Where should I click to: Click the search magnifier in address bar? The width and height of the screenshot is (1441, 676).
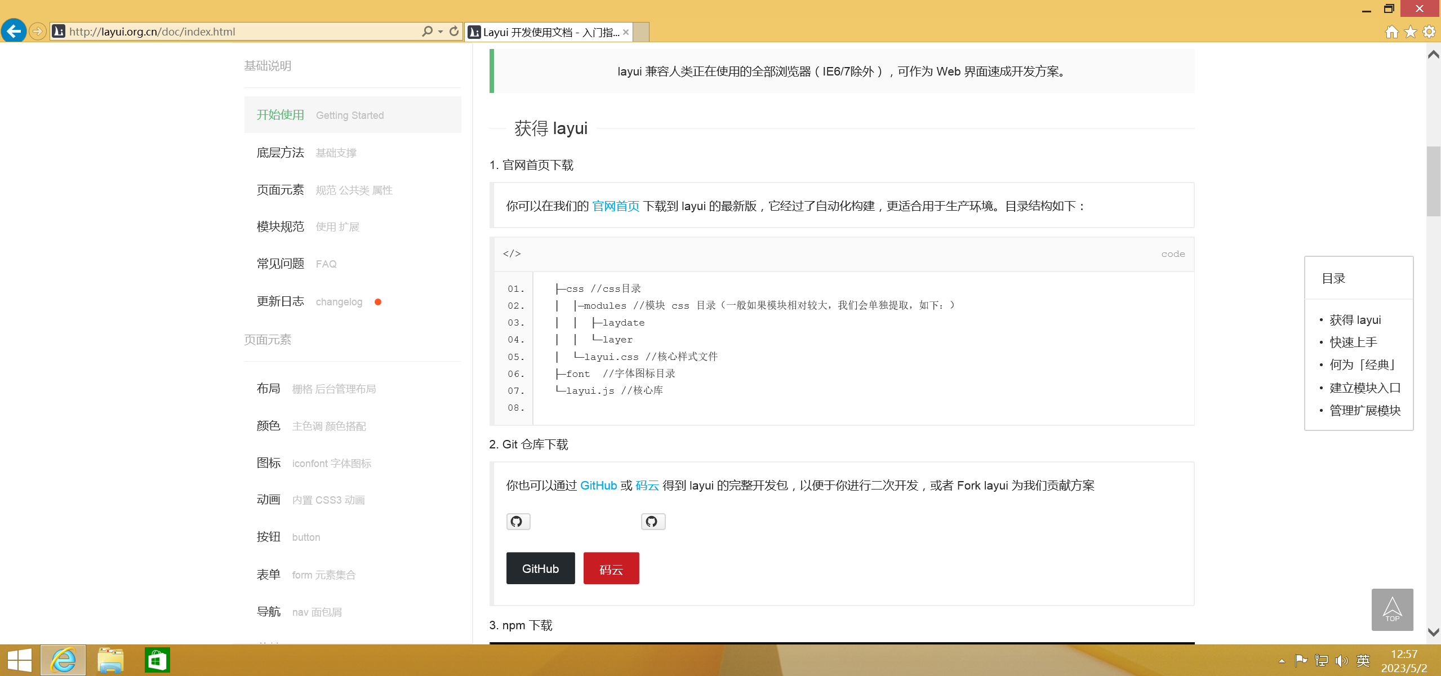pyautogui.click(x=428, y=32)
